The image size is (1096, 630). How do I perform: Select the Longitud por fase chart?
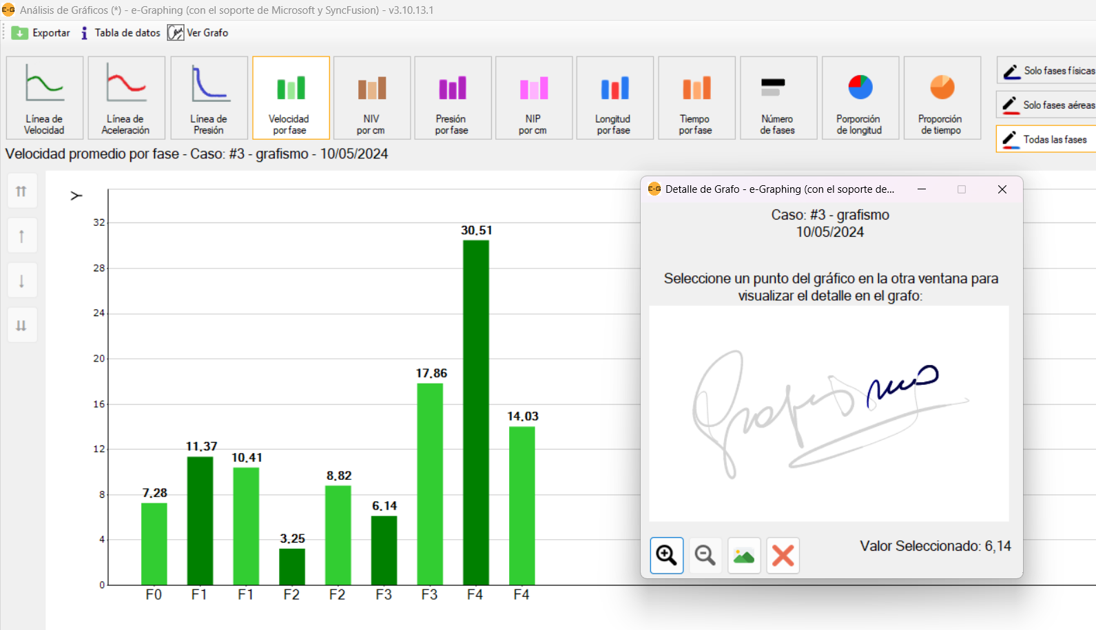(x=614, y=98)
